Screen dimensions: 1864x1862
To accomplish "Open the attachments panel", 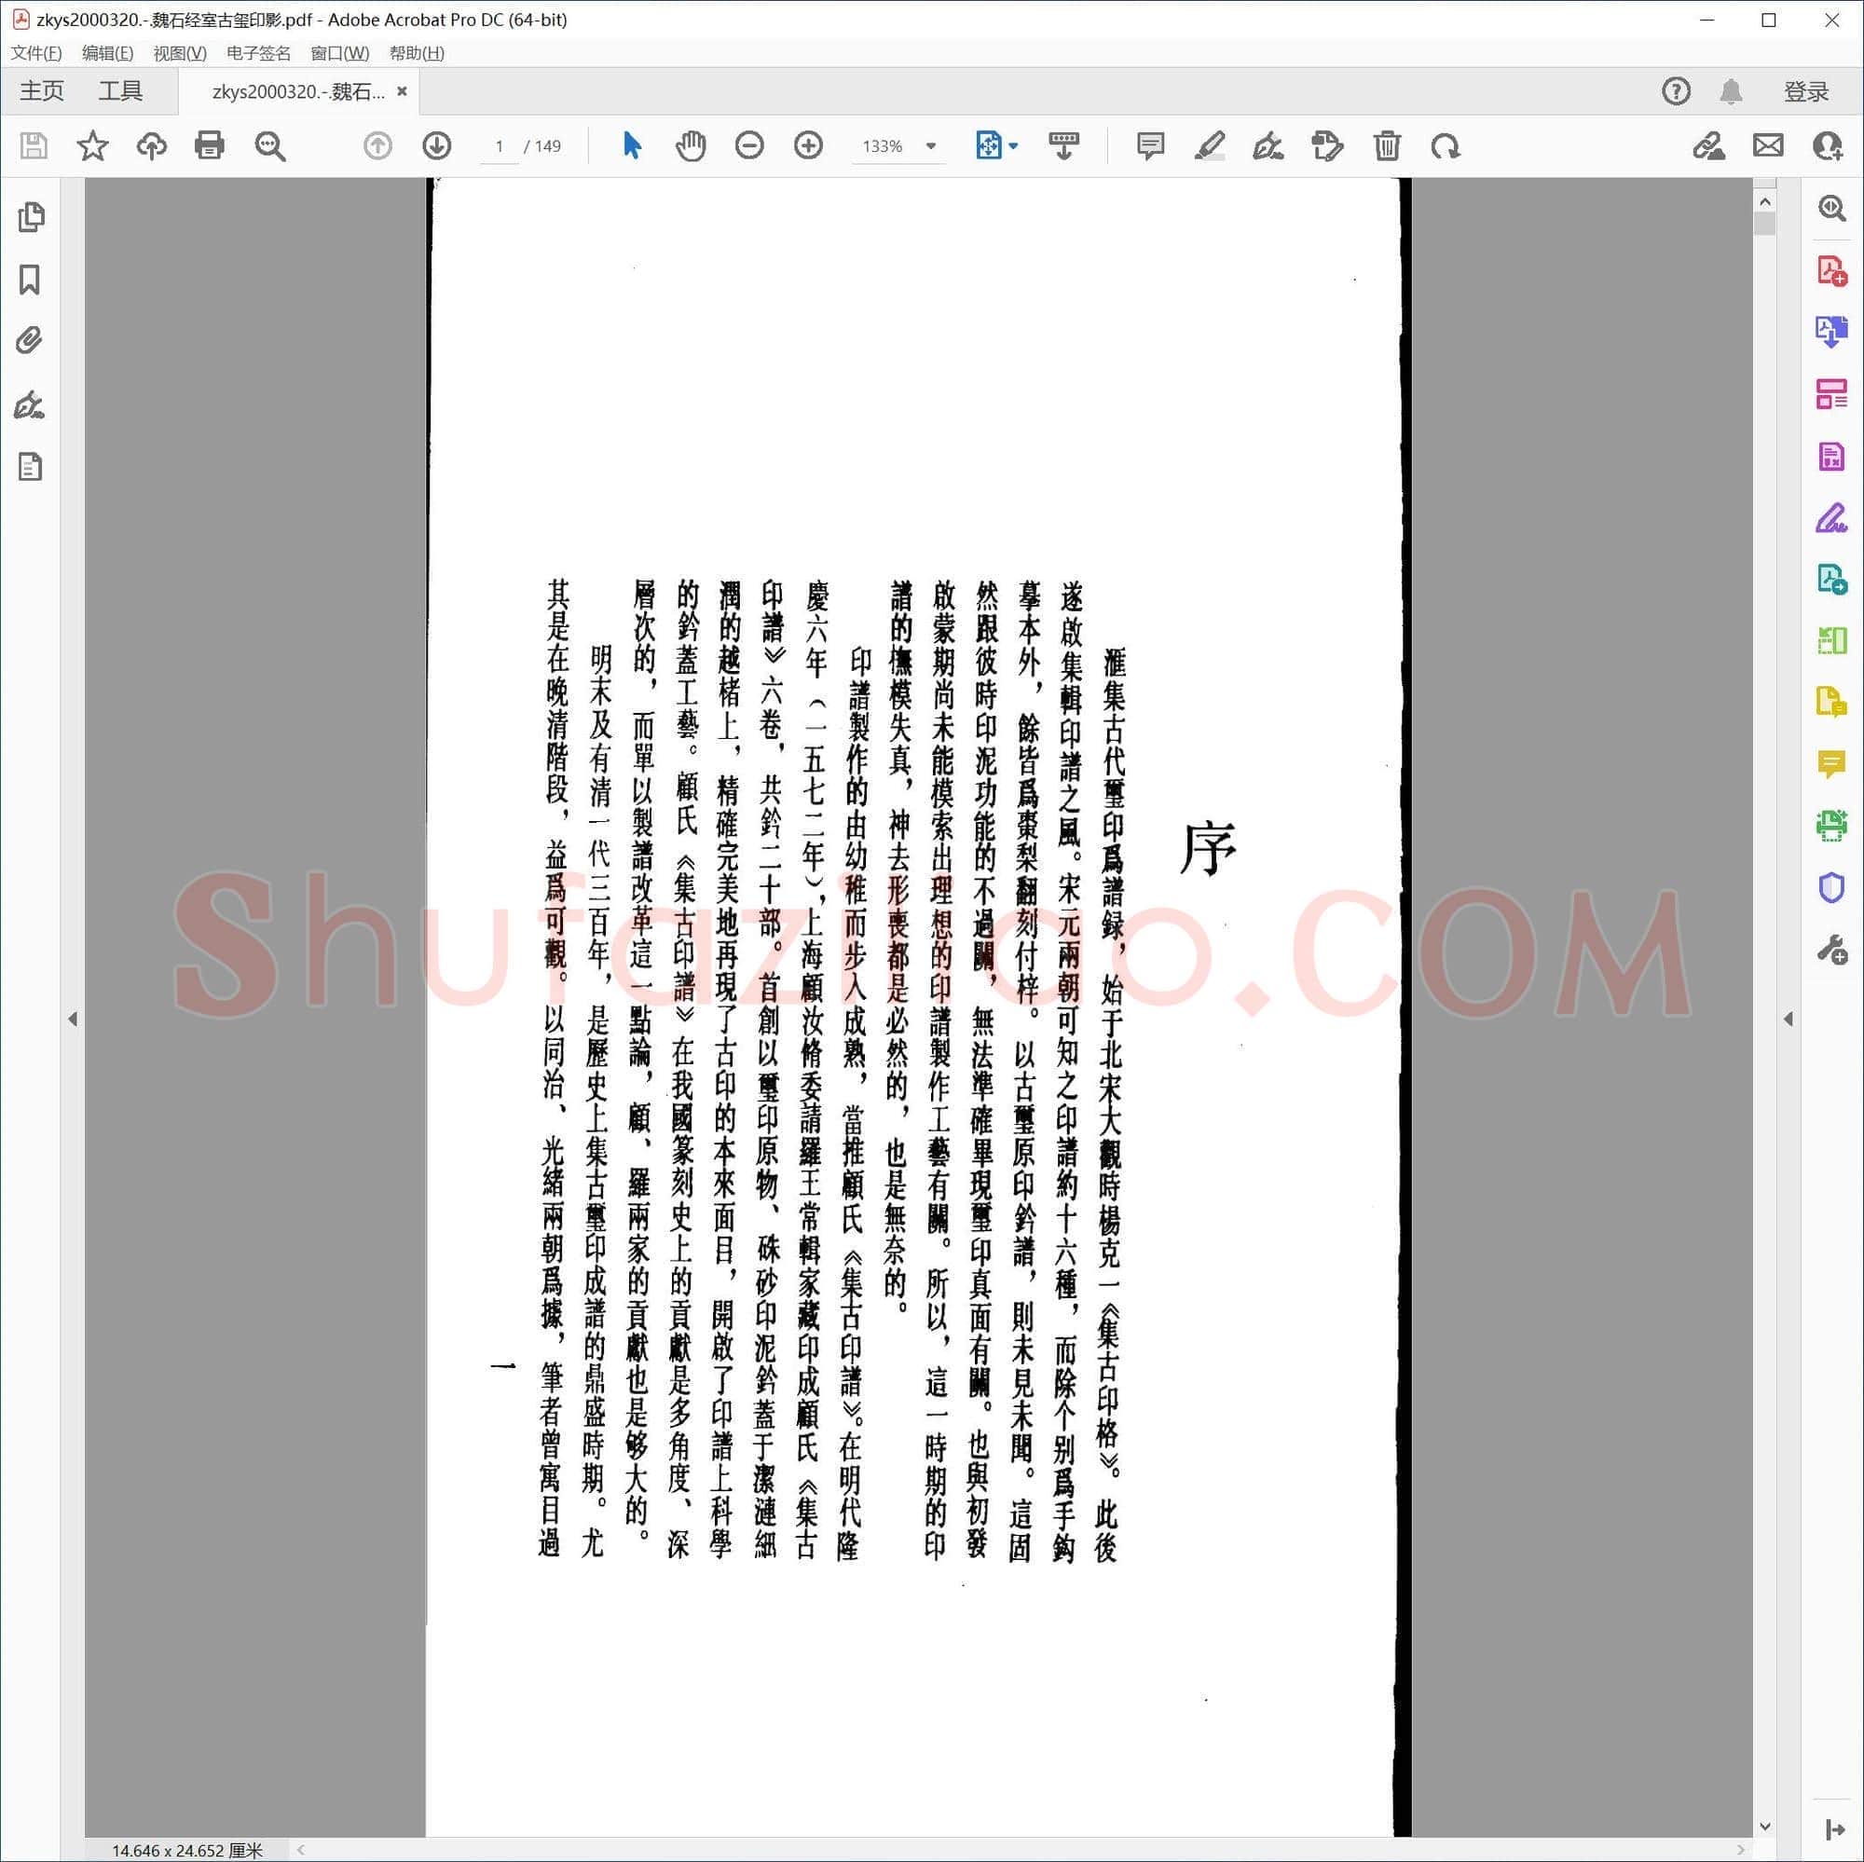I will pyautogui.click(x=30, y=340).
